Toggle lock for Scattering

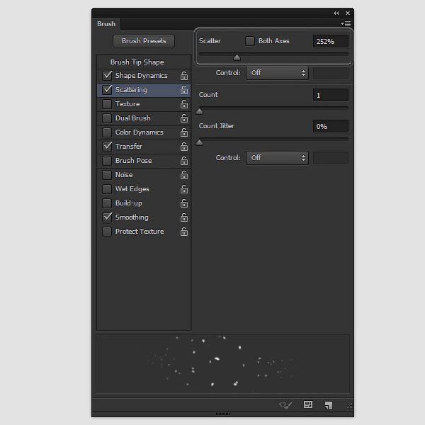point(184,90)
